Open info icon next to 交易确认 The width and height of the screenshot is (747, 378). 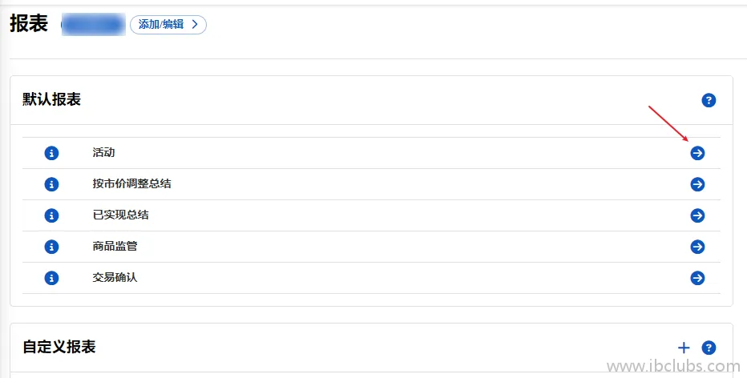click(x=51, y=278)
